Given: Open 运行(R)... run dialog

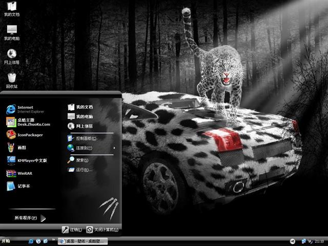Looking at the screenshot, I should pyautogui.click(x=80, y=170).
